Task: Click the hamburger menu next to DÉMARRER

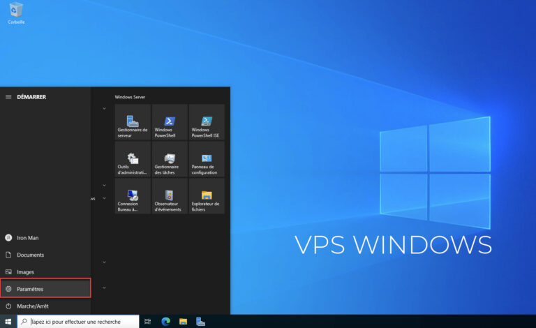Action: [x=8, y=97]
